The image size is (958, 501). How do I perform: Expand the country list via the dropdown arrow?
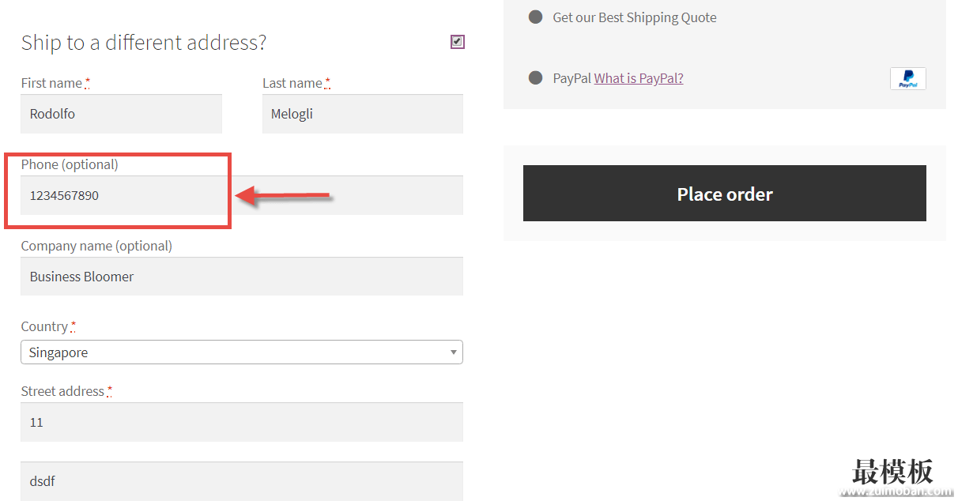(x=454, y=352)
